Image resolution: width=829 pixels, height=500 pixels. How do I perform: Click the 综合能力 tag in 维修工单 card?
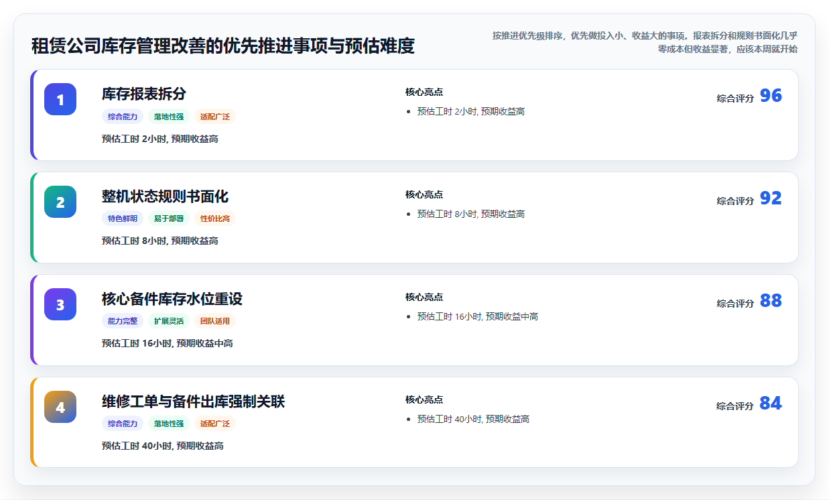123,424
